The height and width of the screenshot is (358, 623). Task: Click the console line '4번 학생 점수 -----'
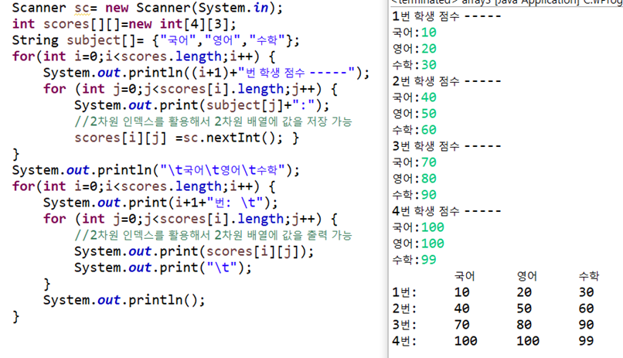click(x=447, y=211)
